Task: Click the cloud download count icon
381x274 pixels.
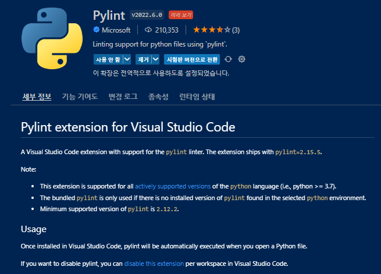Action: [x=148, y=30]
